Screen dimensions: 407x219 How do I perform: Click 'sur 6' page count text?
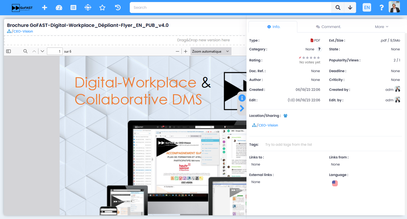point(68,51)
